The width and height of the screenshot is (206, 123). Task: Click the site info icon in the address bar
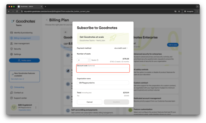click(x=22, y=11)
